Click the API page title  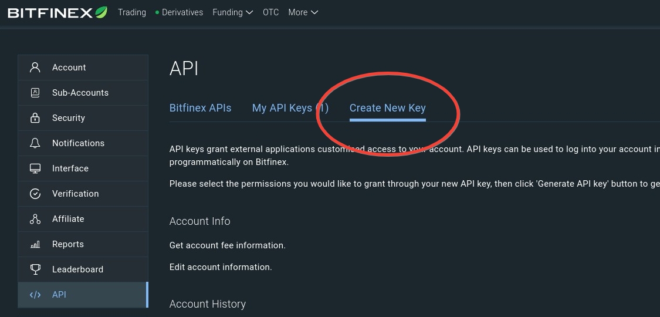click(x=184, y=69)
